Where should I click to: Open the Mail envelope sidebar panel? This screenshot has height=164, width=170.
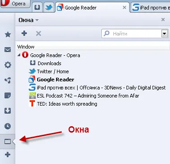(8, 50)
